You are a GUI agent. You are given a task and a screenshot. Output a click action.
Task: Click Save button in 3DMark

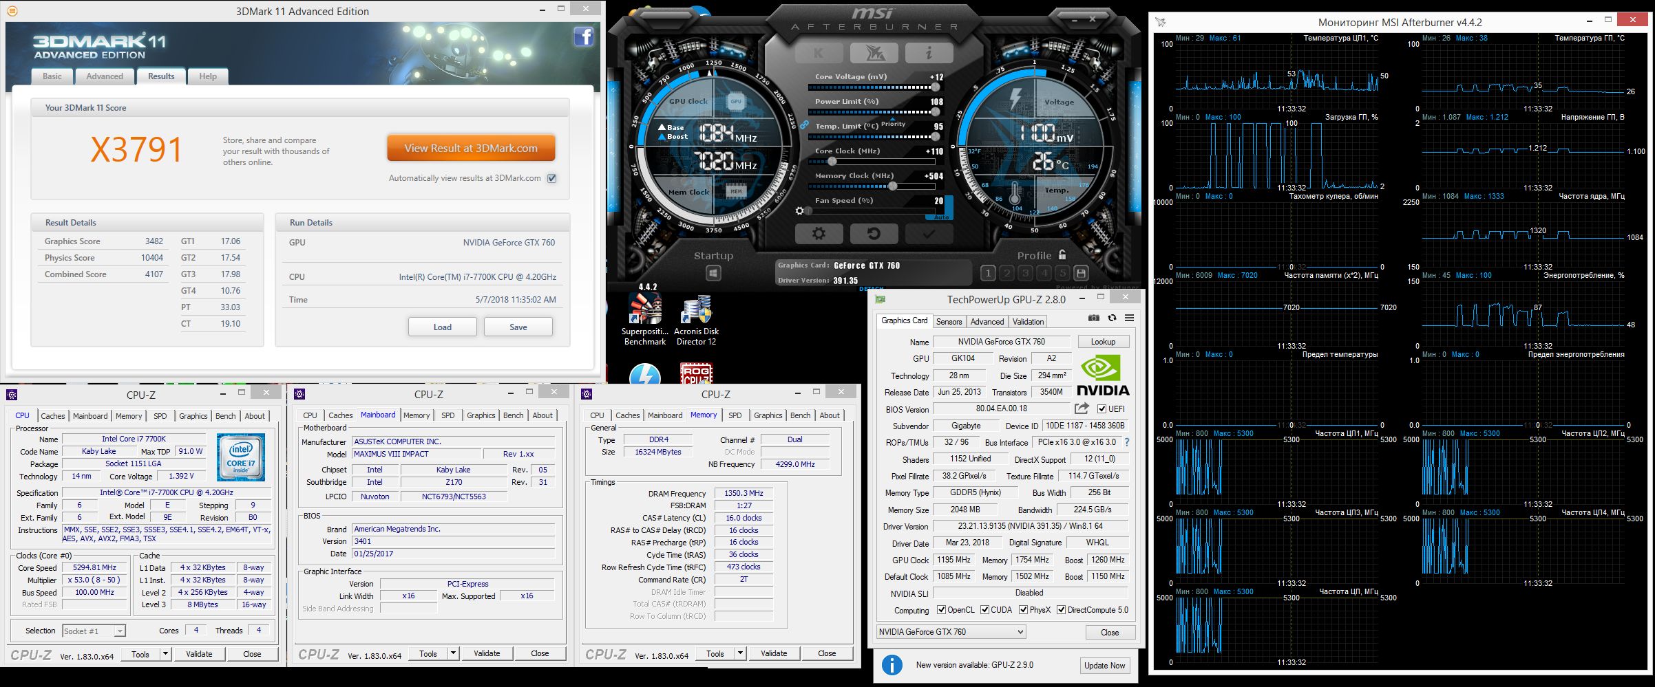(518, 327)
